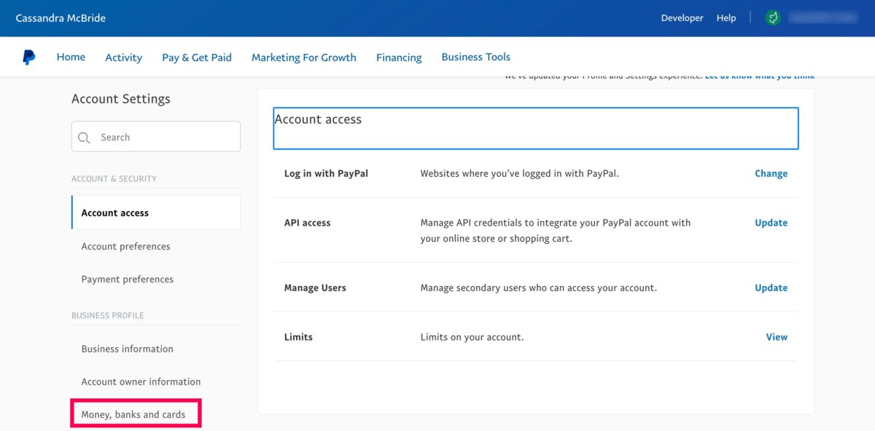The width and height of the screenshot is (875, 431).
Task: Click the Account access heading box
Action: click(x=536, y=128)
